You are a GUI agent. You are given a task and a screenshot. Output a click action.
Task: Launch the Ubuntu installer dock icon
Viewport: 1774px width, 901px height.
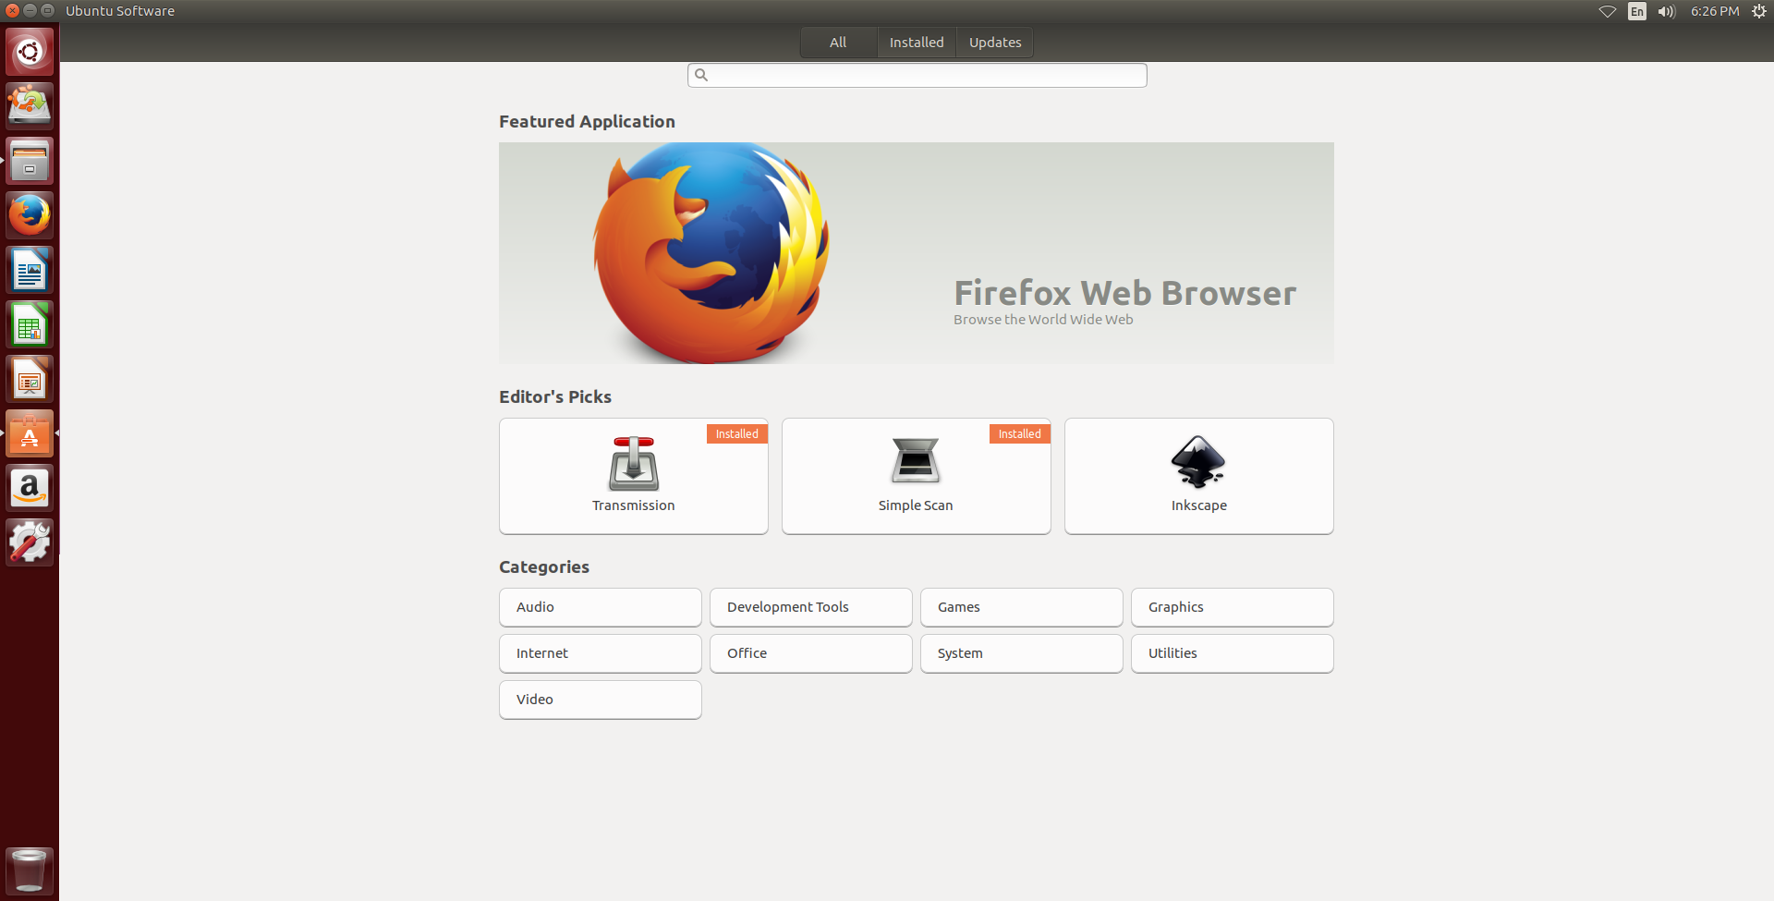pos(30,105)
